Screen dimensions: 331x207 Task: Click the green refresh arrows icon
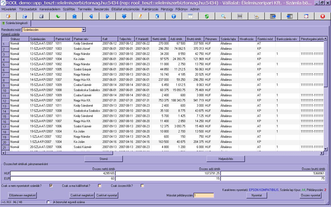(x=207, y=16)
